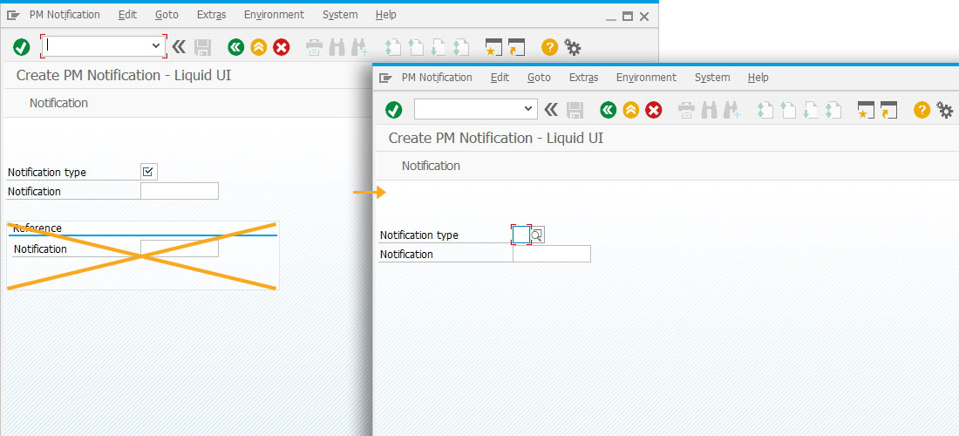Open Edit menu in front window
This screenshot has width=959, height=436.
coord(500,78)
